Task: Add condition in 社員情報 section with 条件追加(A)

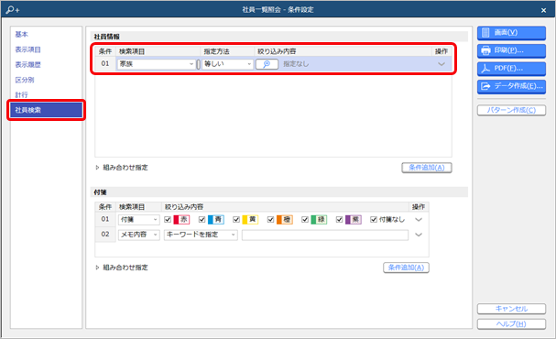Action: point(427,168)
